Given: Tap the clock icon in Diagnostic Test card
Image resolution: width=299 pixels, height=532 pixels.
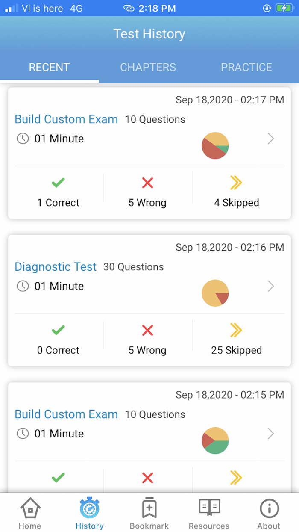Looking at the screenshot, I should point(23,286).
